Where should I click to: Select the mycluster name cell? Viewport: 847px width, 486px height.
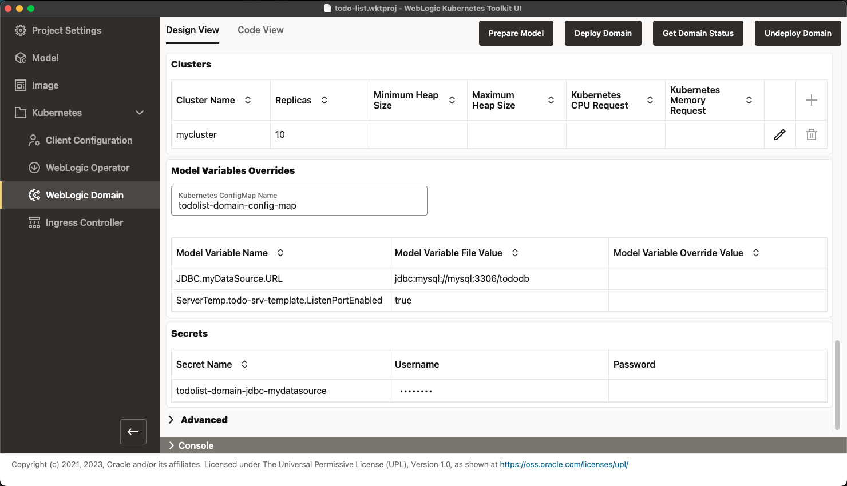click(x=221, y=134)
